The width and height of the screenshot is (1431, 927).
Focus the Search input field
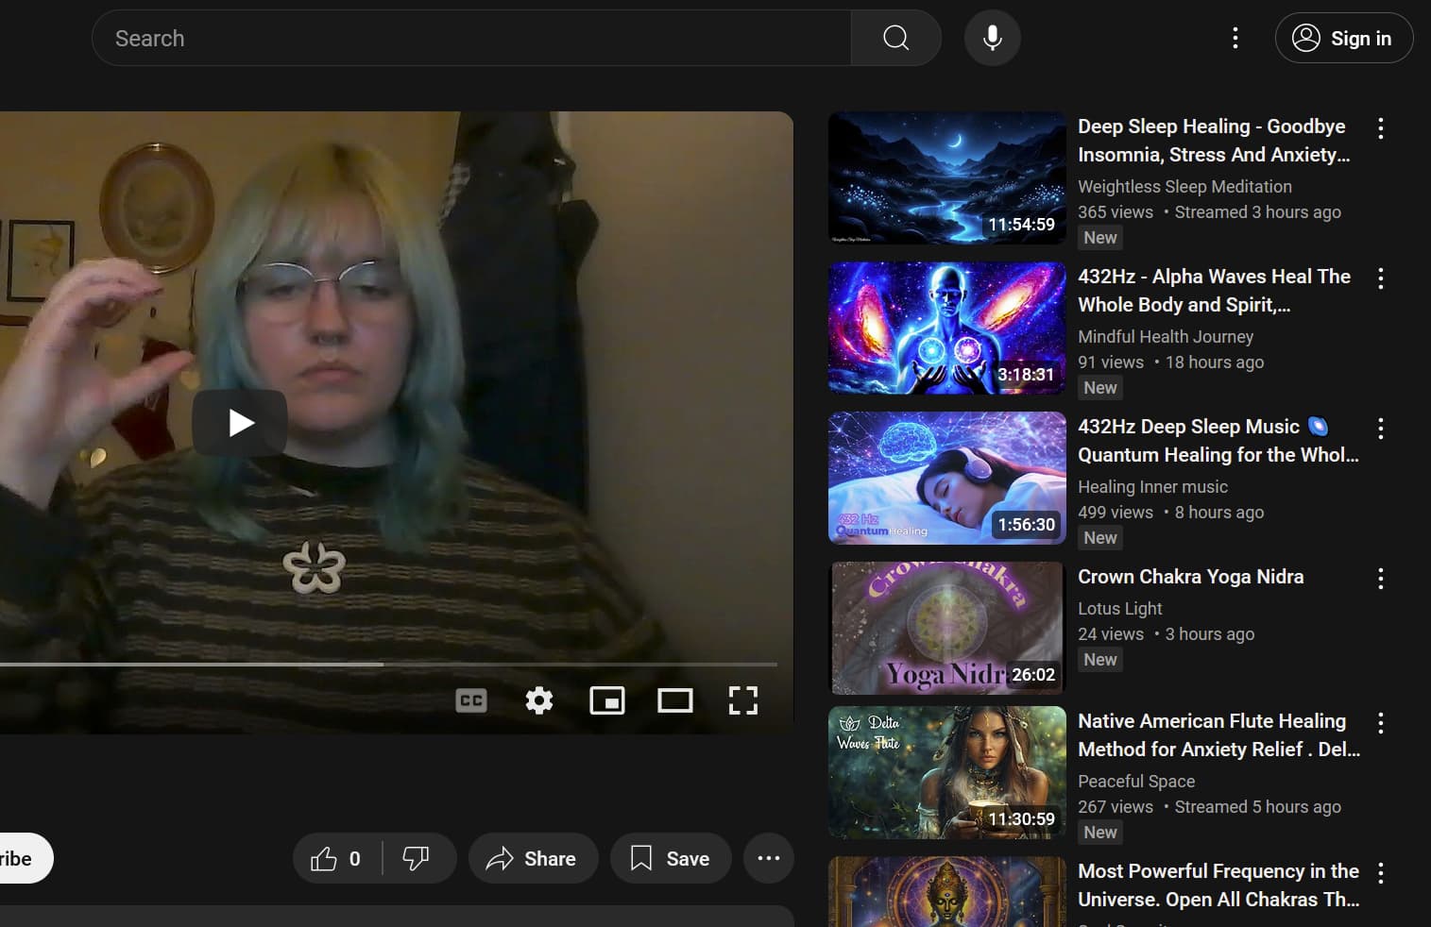point(471,38)
